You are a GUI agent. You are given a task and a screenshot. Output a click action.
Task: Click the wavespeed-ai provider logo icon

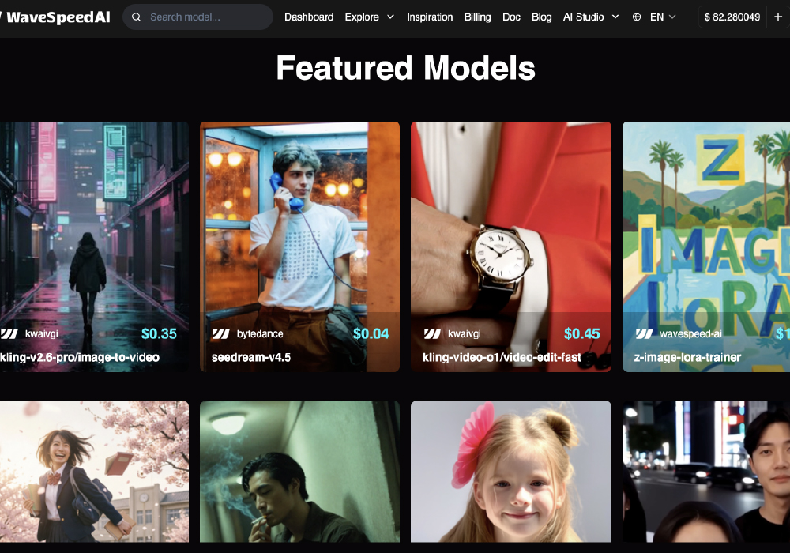[644, 334]
